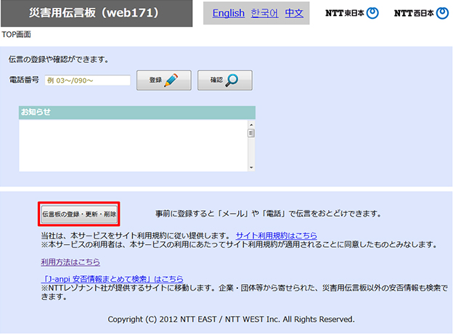Switch language to 中文
The width and height of the screenshot is (453, 334).
point(294,13)
